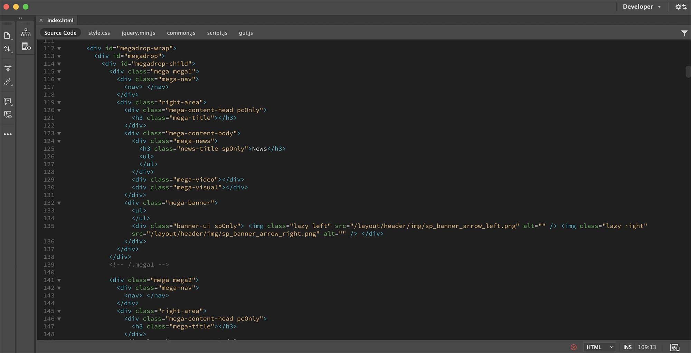This screenshot has width=691, height=353.
Task: Open the HTML language selector dropdown
Action: pyautogui.click(x=600, y=347)
